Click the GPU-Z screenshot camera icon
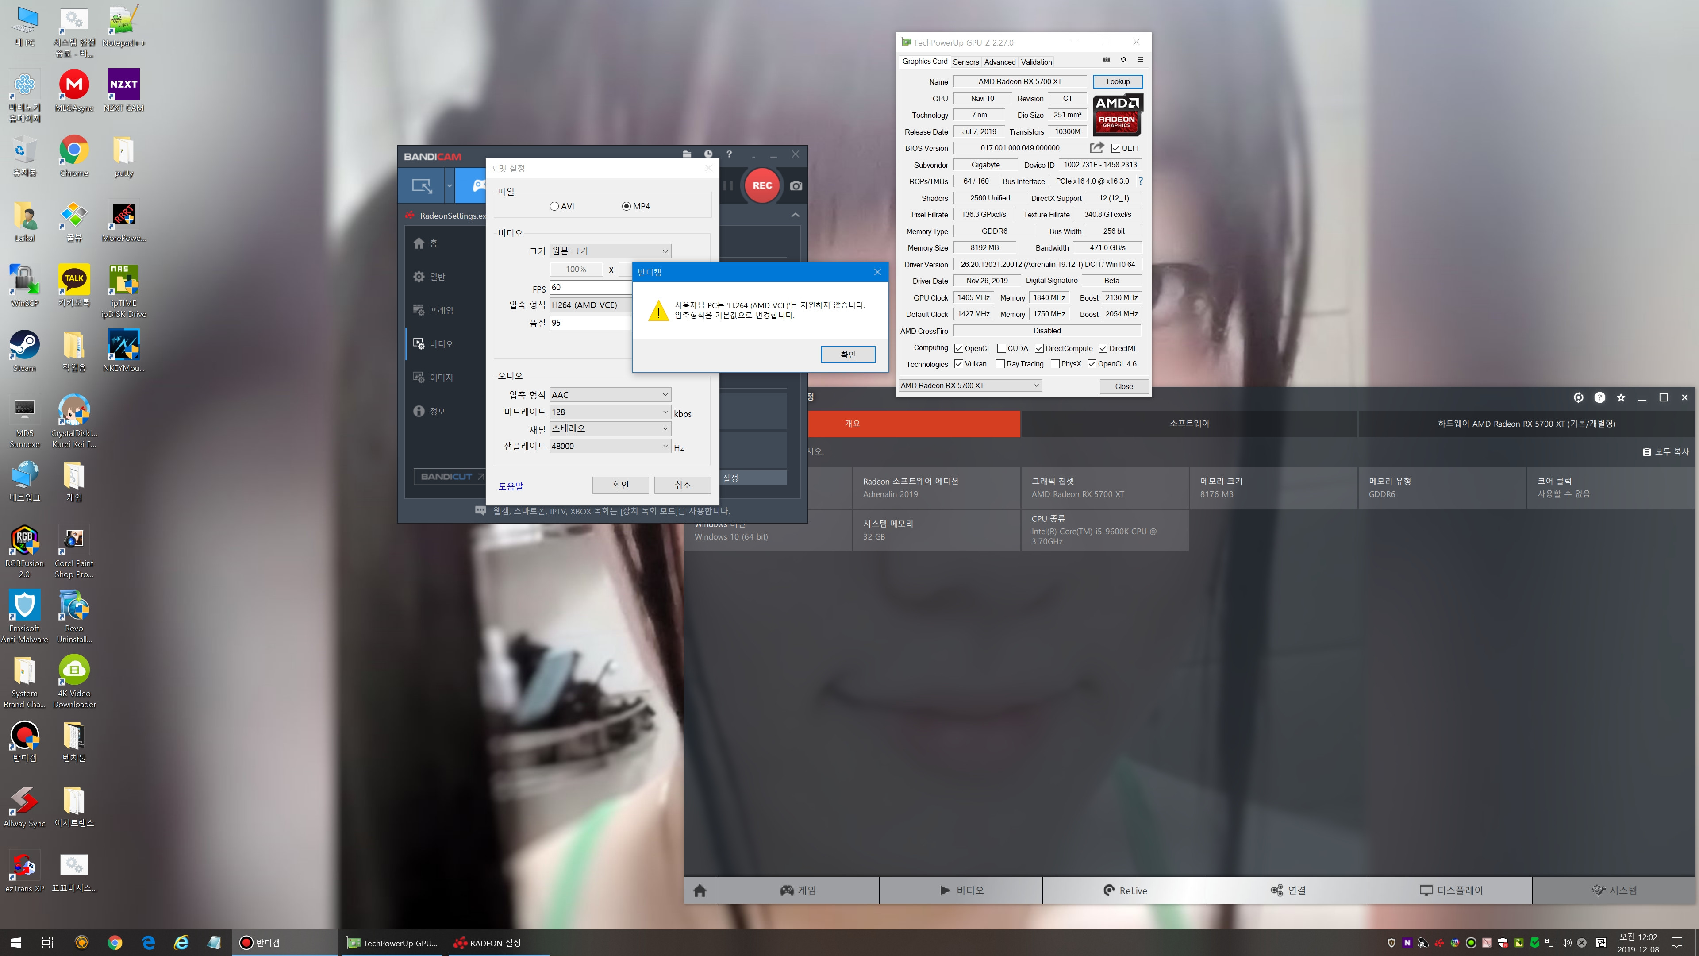 coord(1106,60)
